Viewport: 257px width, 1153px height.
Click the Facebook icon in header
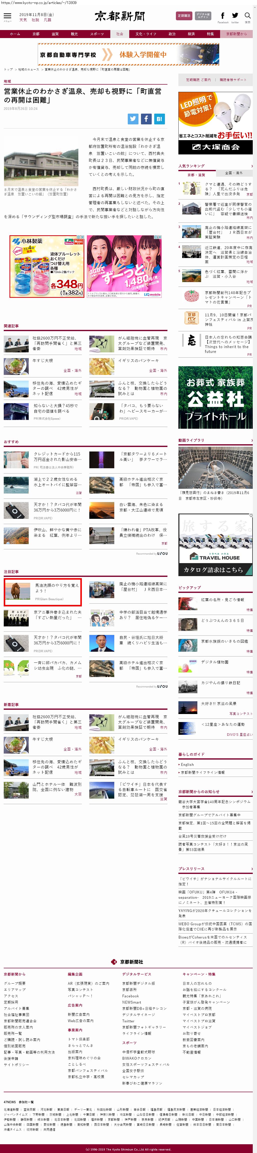pyautogui.click(x=223, y=16)
